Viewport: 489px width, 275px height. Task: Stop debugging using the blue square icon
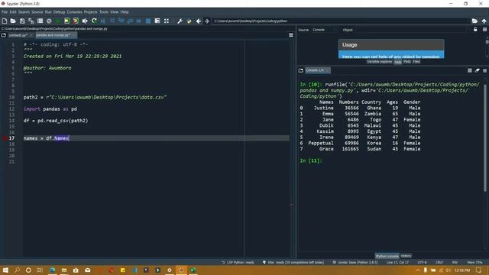point(148,21)
